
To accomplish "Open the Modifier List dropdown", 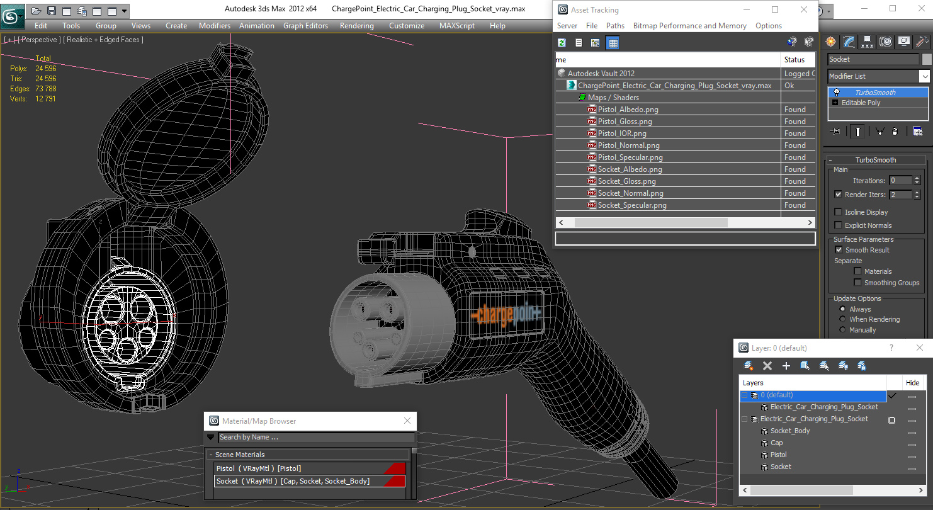I will [924, 76].
